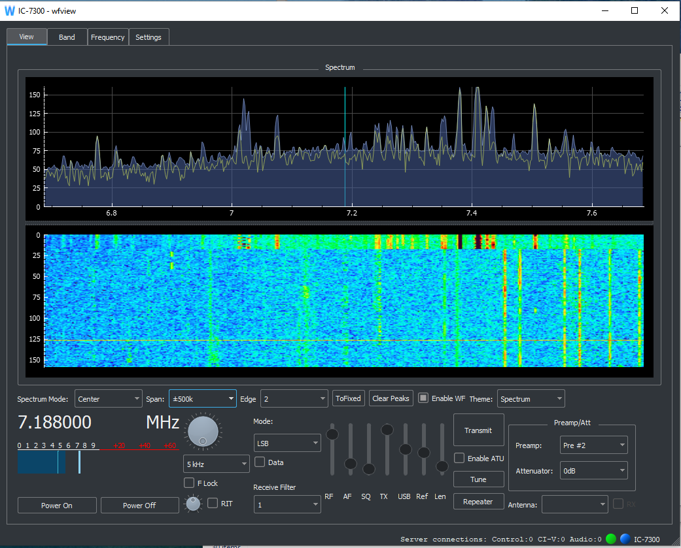Click the RF gain slider handle
Image resolution: width=681 pixels, height=548 pixels.
332,434
